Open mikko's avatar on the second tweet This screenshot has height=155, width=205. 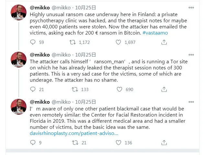[18, 60]
